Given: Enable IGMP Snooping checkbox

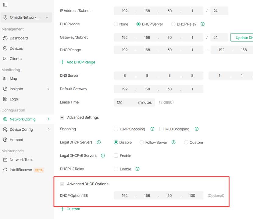Looking at the screenshot, I should click(x=116, y=129).
